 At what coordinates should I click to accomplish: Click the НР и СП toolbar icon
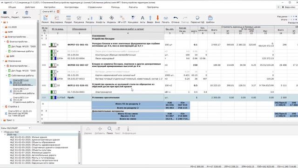(x=122, y=18)
